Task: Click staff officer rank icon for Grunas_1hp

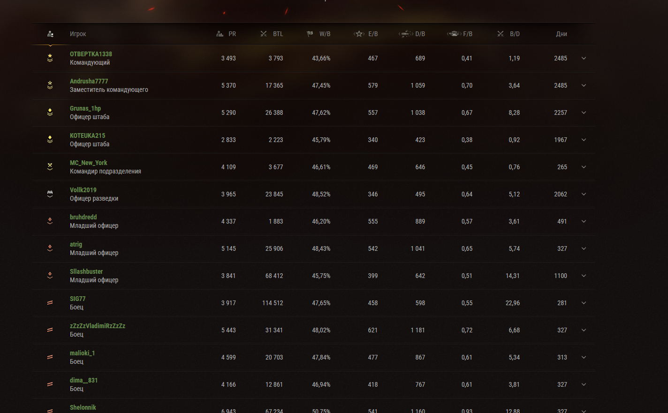Action: click(50, 113)
